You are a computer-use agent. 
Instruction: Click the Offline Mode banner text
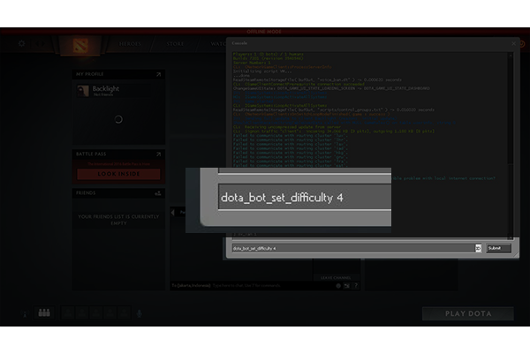(264, 32)
